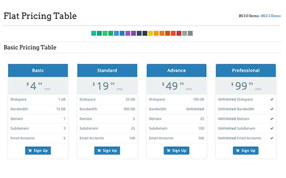Choose the darker blue swatch
This screenshot has height=178, width=286.
122,33
